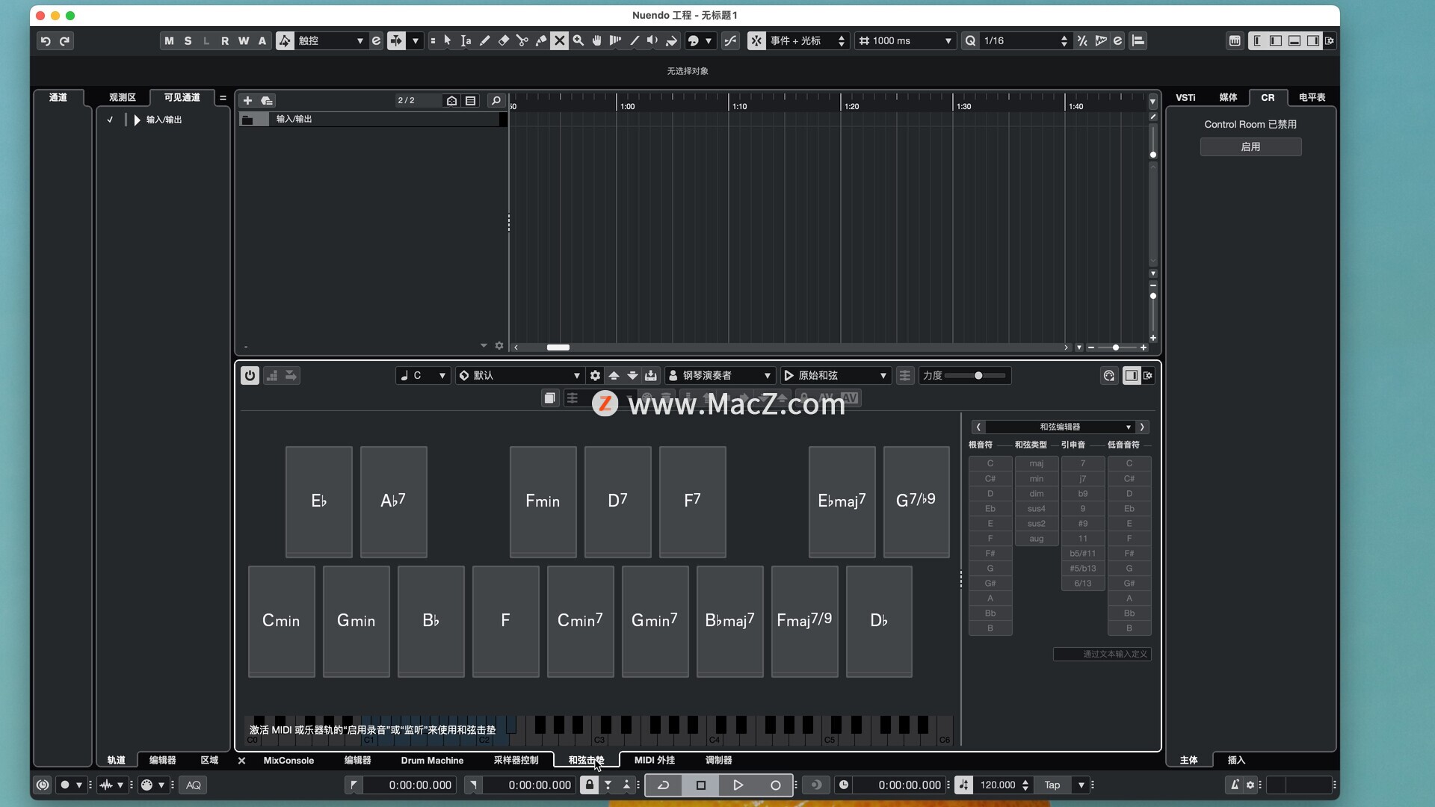Viewport: 1435px width, 807px height.
Task: Open the 默认 preset dropdown
Action: tap(519, 375)
